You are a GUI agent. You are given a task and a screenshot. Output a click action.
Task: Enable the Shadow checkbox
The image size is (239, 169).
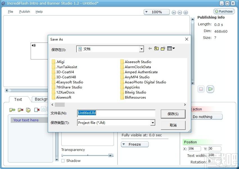(63, 161)
